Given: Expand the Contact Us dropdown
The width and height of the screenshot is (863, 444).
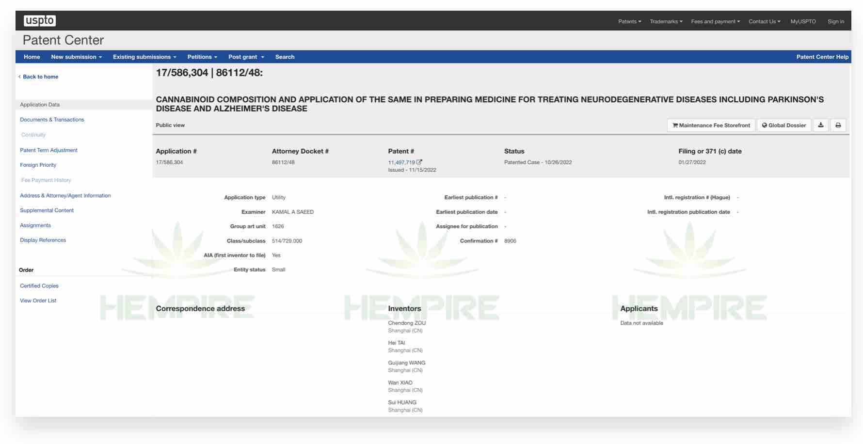Looking at the screenshot, I should [x=764, y=21].
